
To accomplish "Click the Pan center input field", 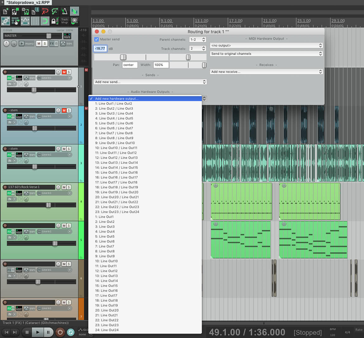I will click(x=130, y=65).
